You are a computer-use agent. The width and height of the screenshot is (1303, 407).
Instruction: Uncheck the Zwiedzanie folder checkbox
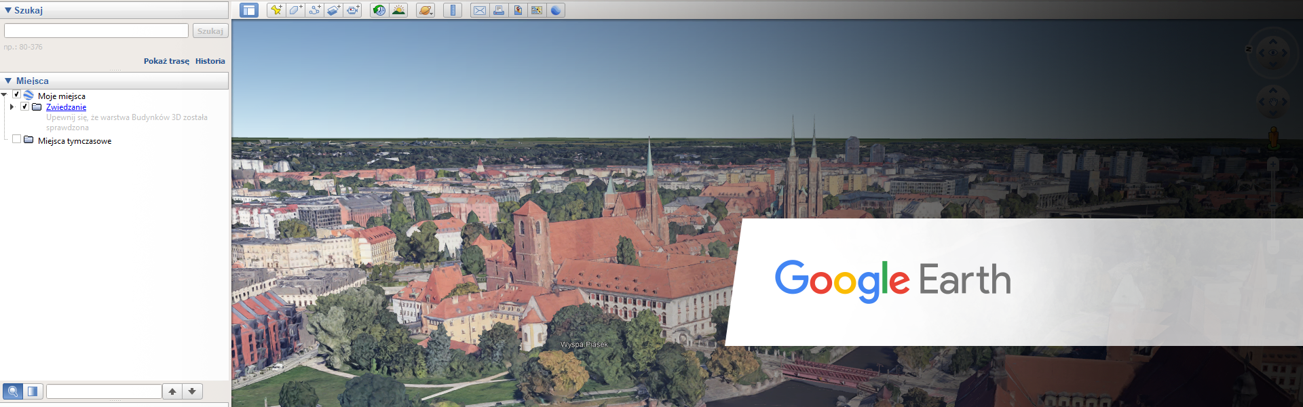(25, 106)
